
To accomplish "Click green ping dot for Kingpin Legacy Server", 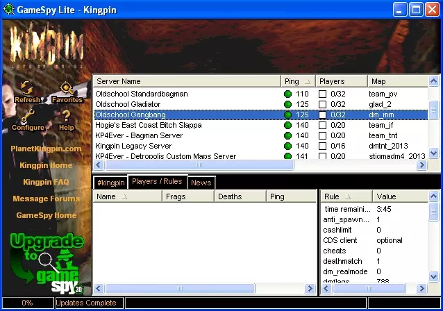I will (x=287, y=146).
